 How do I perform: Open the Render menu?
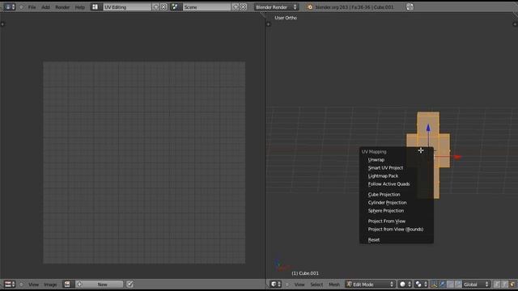point(62,7)
